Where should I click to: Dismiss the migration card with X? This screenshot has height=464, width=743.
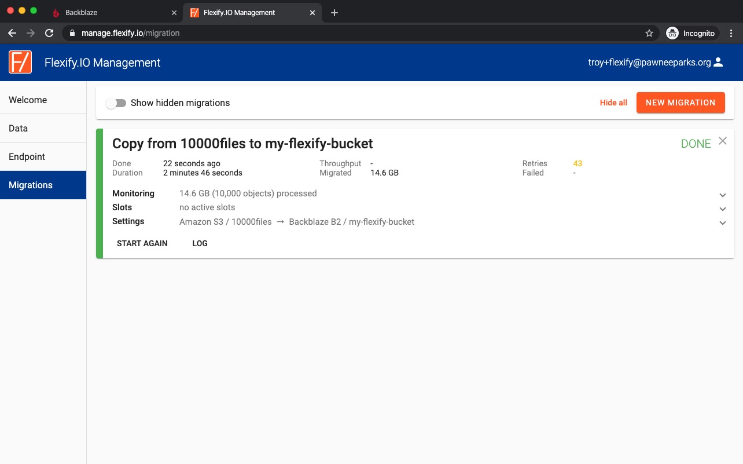pyautogui.click(x=723, y=141)
